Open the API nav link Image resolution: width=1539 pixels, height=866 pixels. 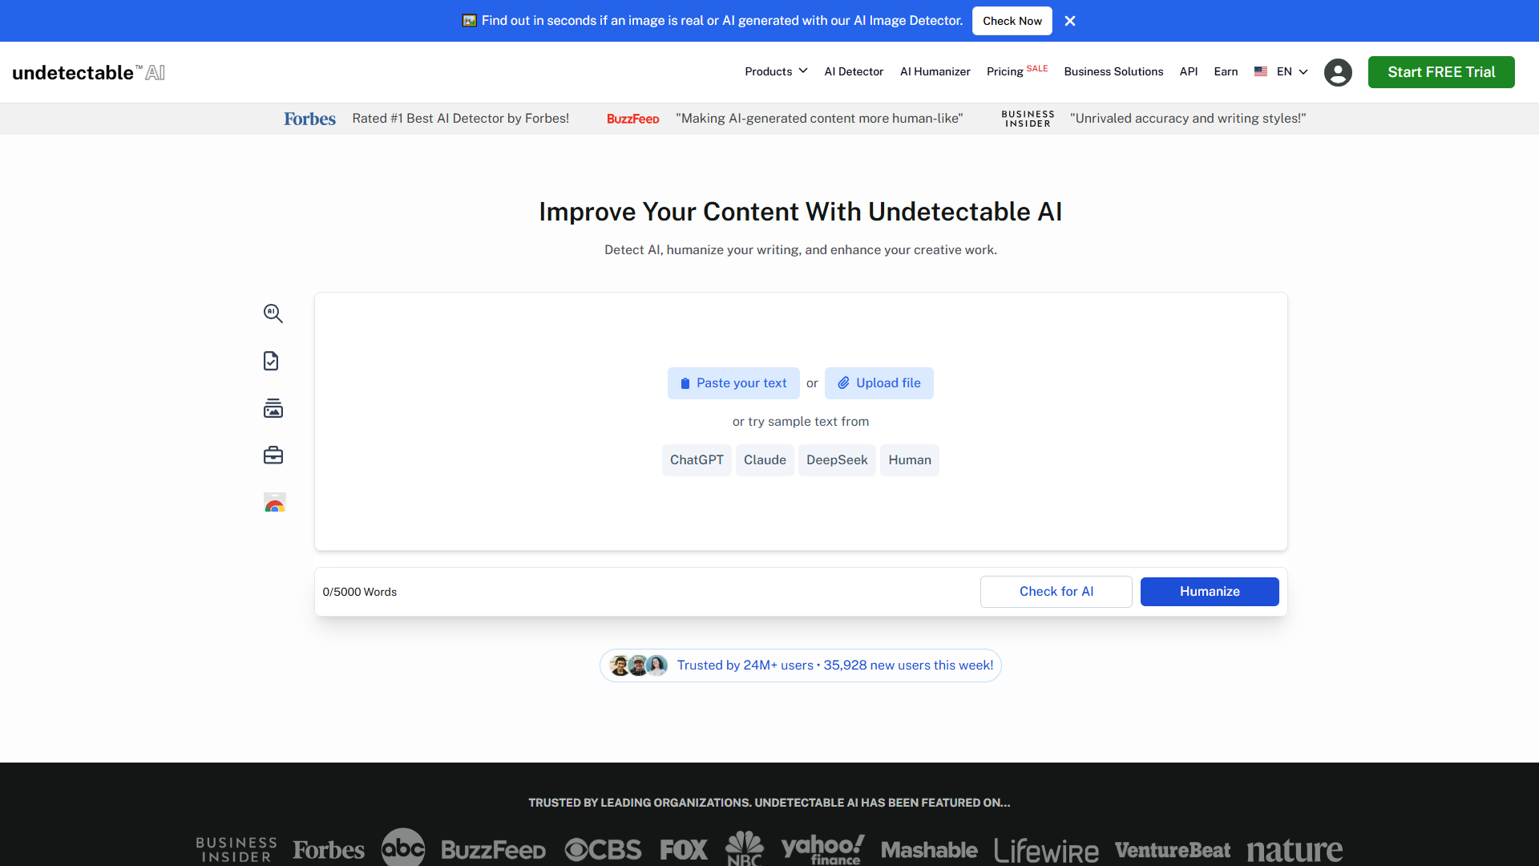pos(1189,71)
